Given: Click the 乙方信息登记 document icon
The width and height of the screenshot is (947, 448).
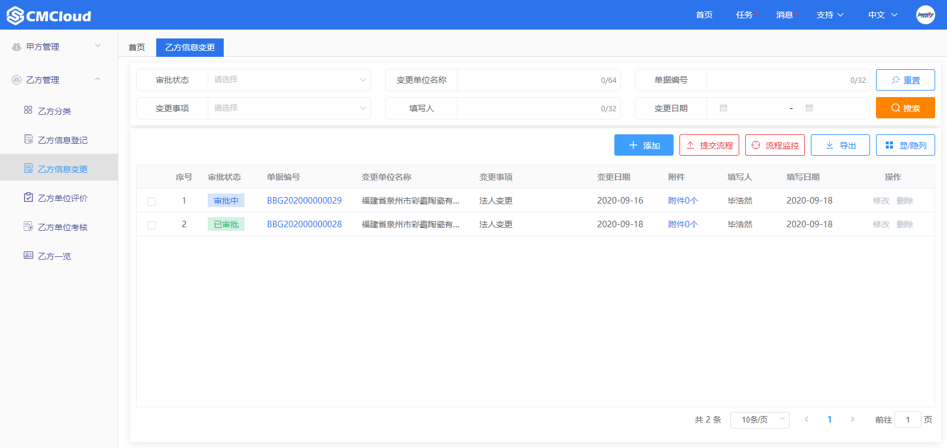Looking at the screenshot, I should 28,139.
